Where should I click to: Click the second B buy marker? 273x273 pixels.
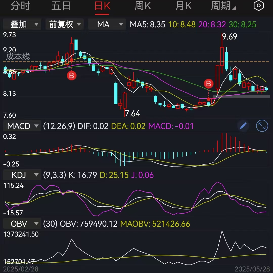coord(208,83)
